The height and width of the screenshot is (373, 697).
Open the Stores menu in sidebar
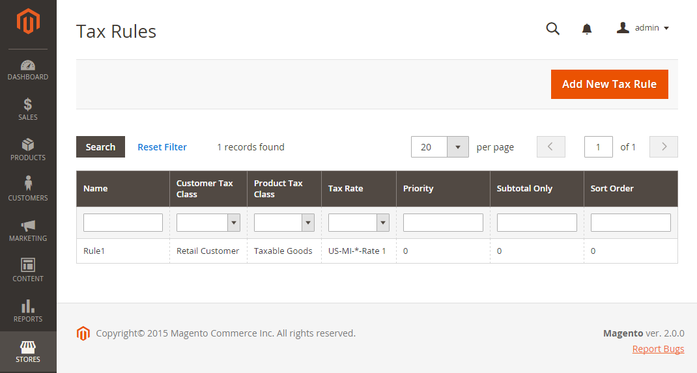(28, 352)
